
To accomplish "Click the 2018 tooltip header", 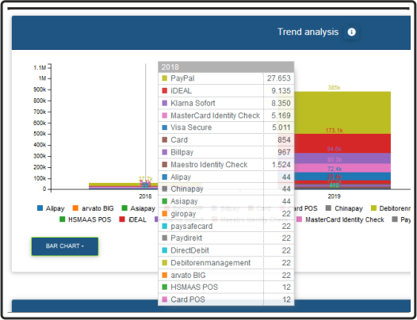I will (226, 67).
